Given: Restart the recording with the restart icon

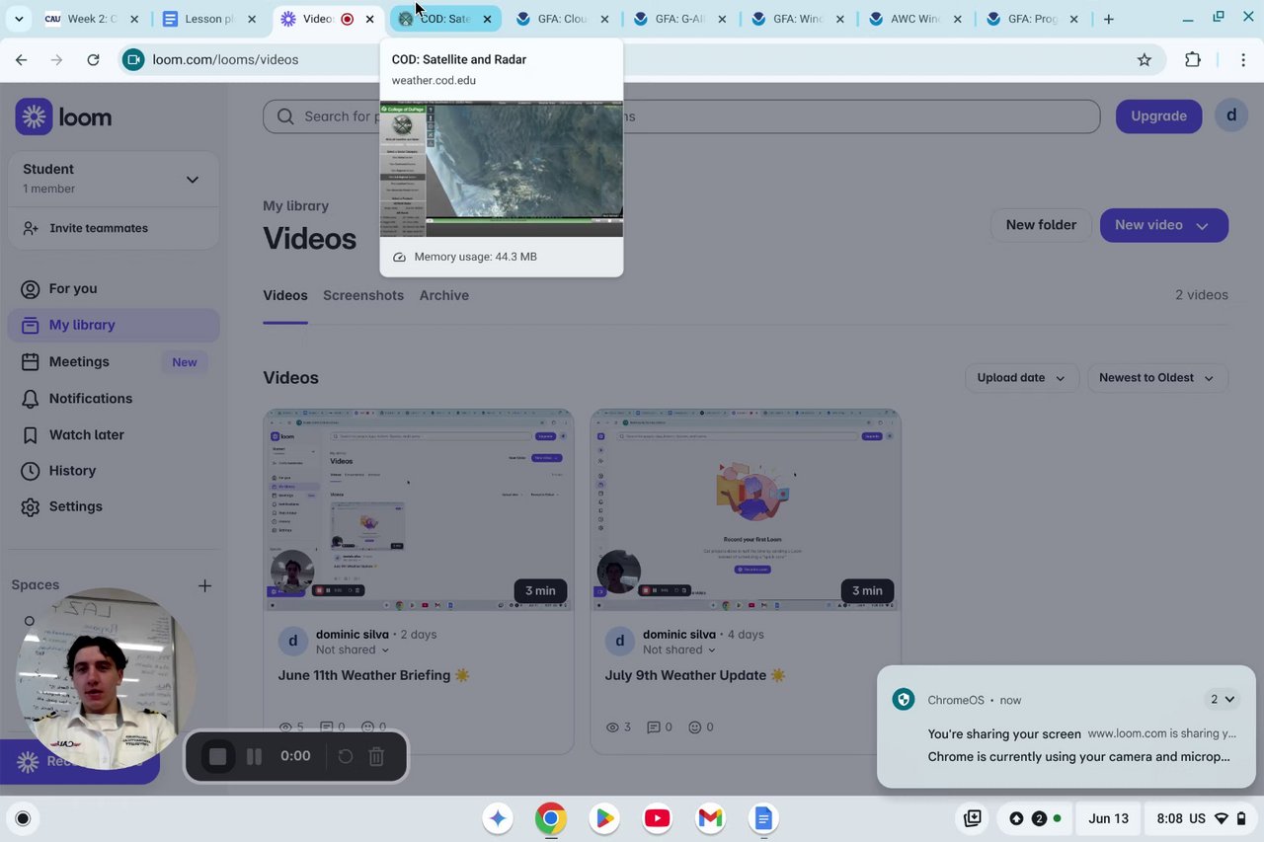Looking at the screenshot, I should 345,756.
